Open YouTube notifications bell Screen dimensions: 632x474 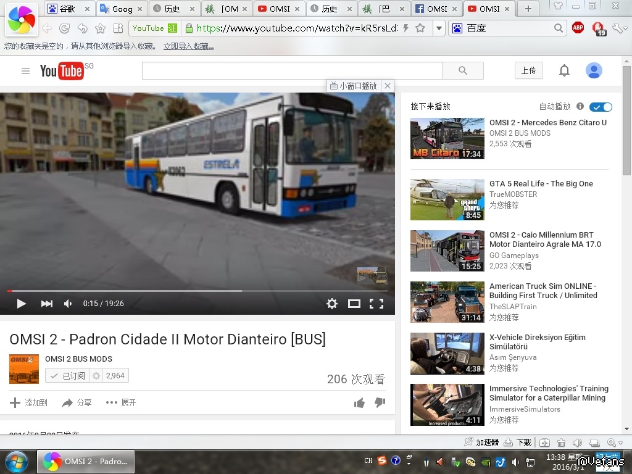coord(564,71)
